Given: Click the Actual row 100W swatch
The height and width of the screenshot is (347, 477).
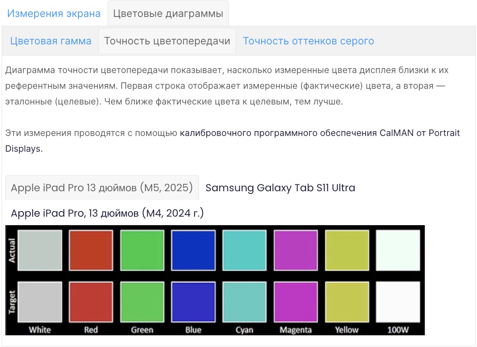Looking at the screenshot, I should 398,250.
